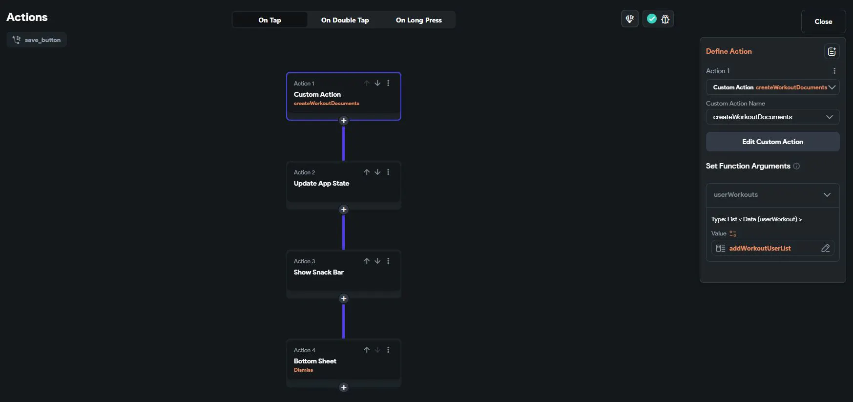Move Action 1 down in the flow
The width and height of the screenshot is (853, 402).
377,83
